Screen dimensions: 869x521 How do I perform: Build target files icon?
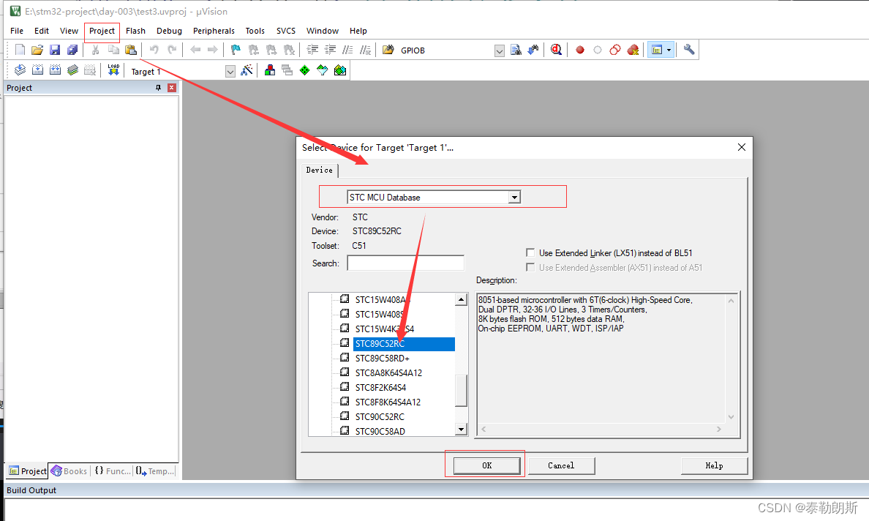[x=38, y=70]
